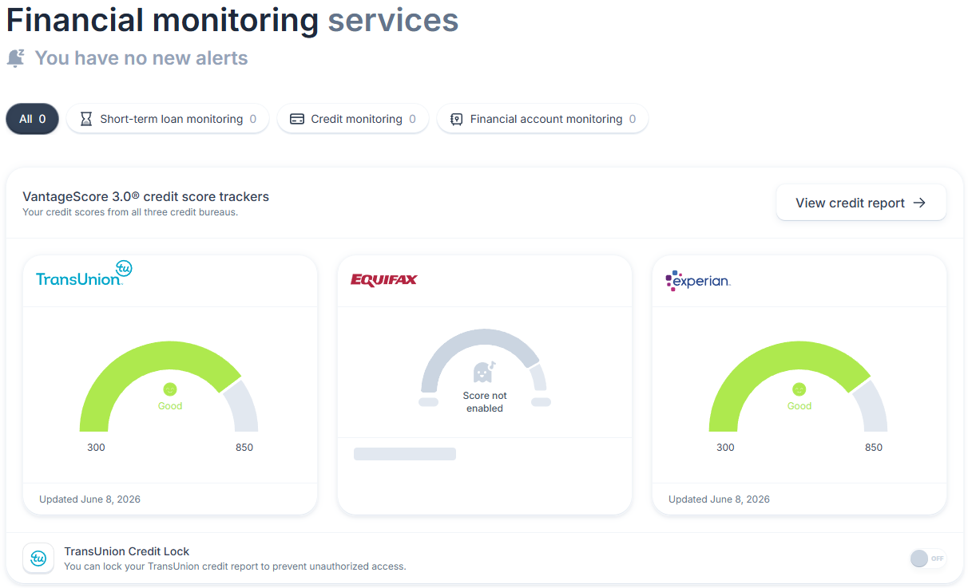Click the 850 label on TransUnion gauge
Image resolution: width=968 pixels, height=588 pixels.
coord(244,448)
